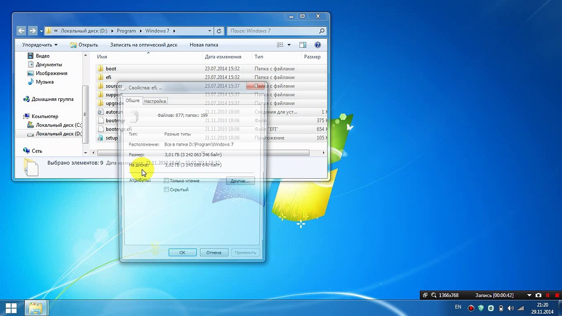Click the file list horizontal scrollbar
562x316 pixels.
(203, 153)
